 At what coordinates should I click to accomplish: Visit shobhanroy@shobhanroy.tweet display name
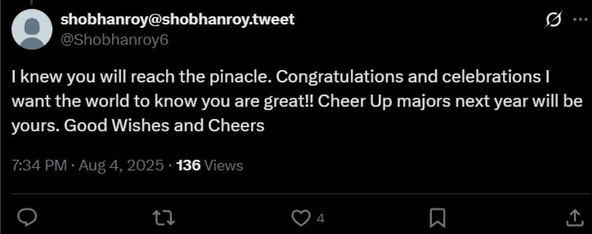click(x=177, y=19)
